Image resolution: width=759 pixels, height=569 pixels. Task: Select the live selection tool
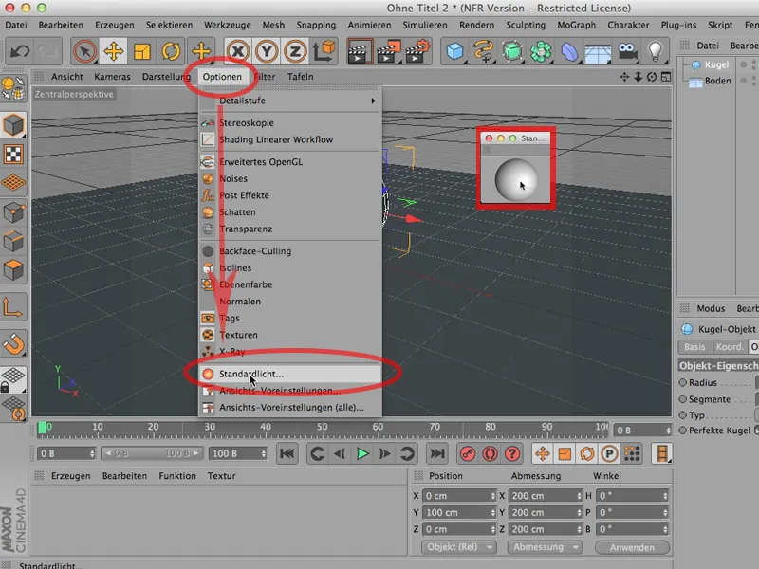(84, 51)
